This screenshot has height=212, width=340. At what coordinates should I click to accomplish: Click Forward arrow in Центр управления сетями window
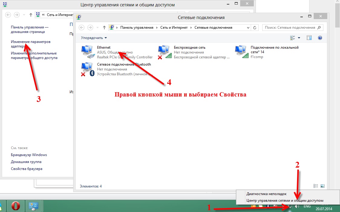click(x=17, y=15)
